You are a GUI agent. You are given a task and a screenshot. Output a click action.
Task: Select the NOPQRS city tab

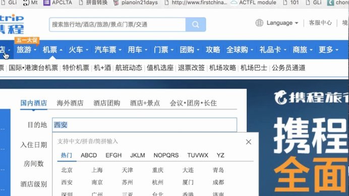[166, 155]
